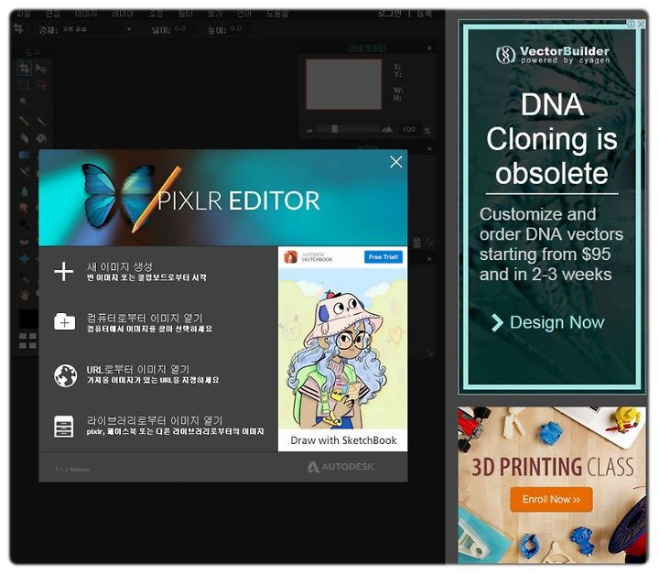Select the Brush tool

pos(41,122)
